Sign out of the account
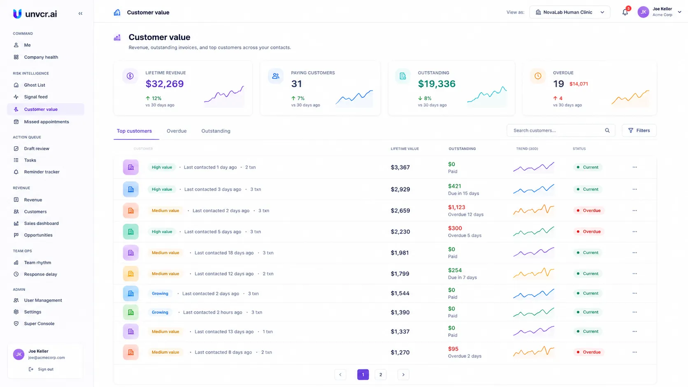This screenshot has height=387, width=688. [41, 369]
